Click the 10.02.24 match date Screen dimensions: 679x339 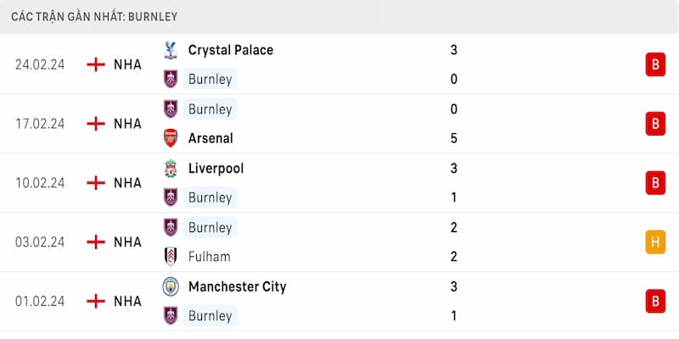40,182
